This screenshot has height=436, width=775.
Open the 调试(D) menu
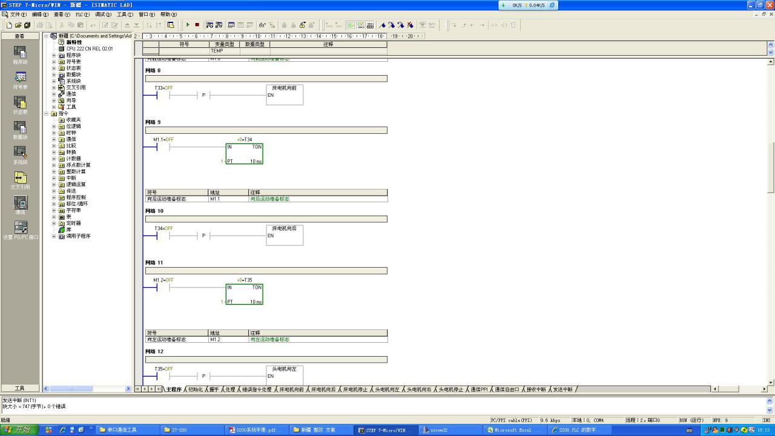103,14
